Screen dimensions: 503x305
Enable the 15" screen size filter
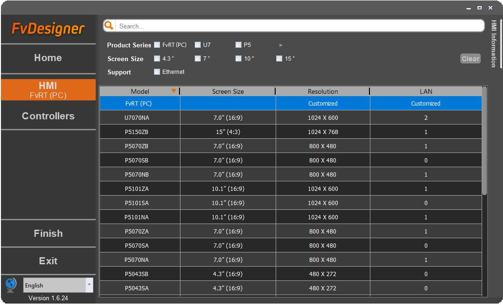pos(279,59)
